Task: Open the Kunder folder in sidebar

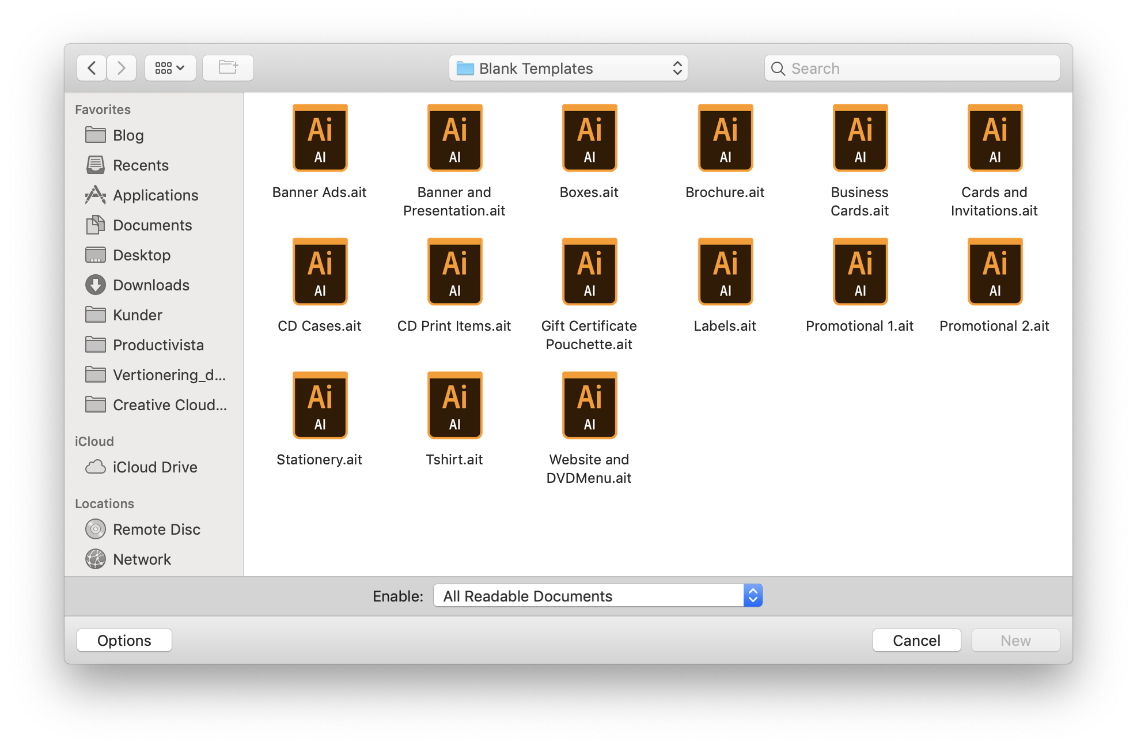Action: (x=154, y=315)
